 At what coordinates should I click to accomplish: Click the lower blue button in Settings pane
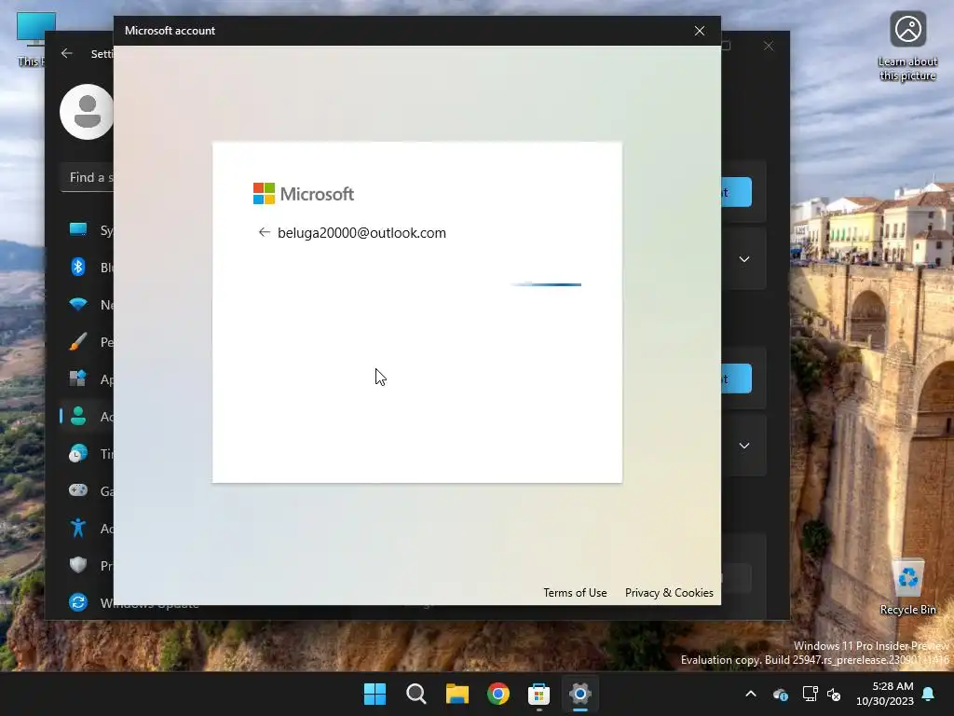[x=736, y=379]
